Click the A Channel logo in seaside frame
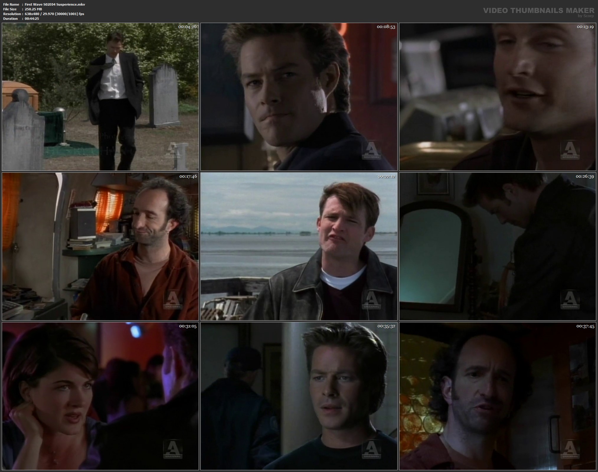 point(371,300)
